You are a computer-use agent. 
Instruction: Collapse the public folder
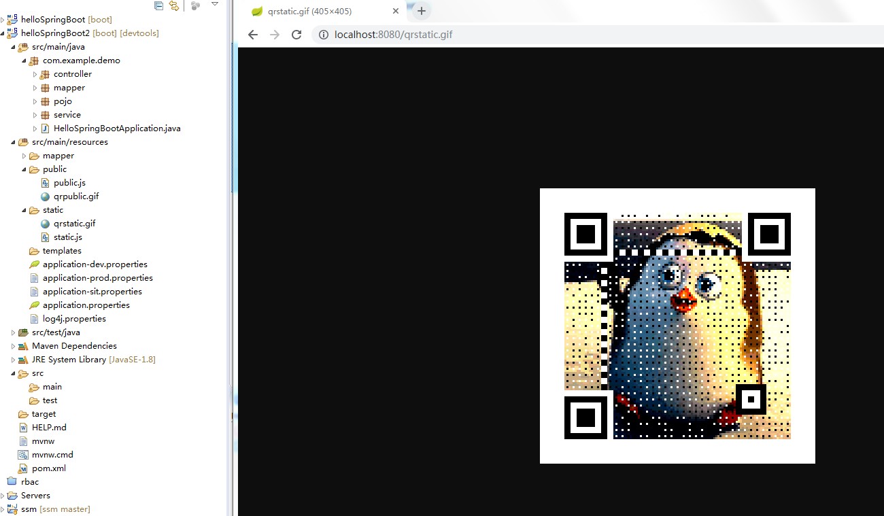coord(24,169)
